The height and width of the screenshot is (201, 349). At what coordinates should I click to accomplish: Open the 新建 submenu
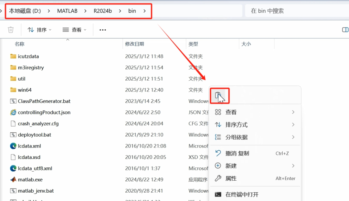point(255,166)
